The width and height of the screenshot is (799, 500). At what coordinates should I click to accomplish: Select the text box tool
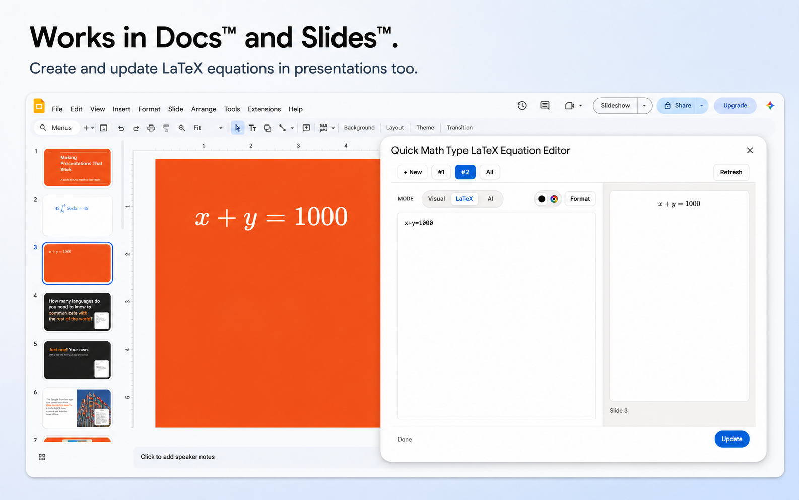[252, 128]
